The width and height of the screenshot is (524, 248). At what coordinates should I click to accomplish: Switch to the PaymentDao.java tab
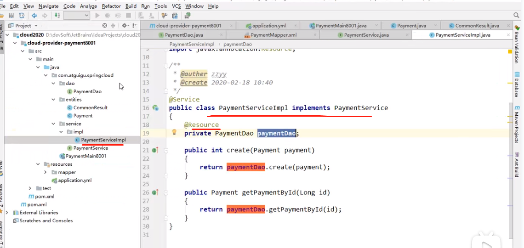click(x=183, y=35)
